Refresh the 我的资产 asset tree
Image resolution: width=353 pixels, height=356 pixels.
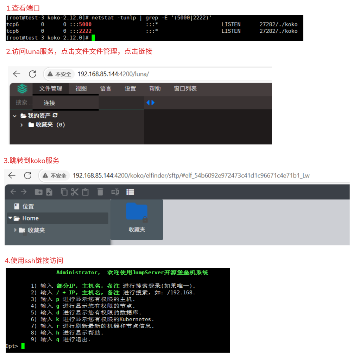pos(55,115)
